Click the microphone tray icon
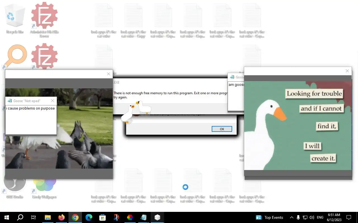The width and height of the screenshot is (358, 223). (298, 217)
